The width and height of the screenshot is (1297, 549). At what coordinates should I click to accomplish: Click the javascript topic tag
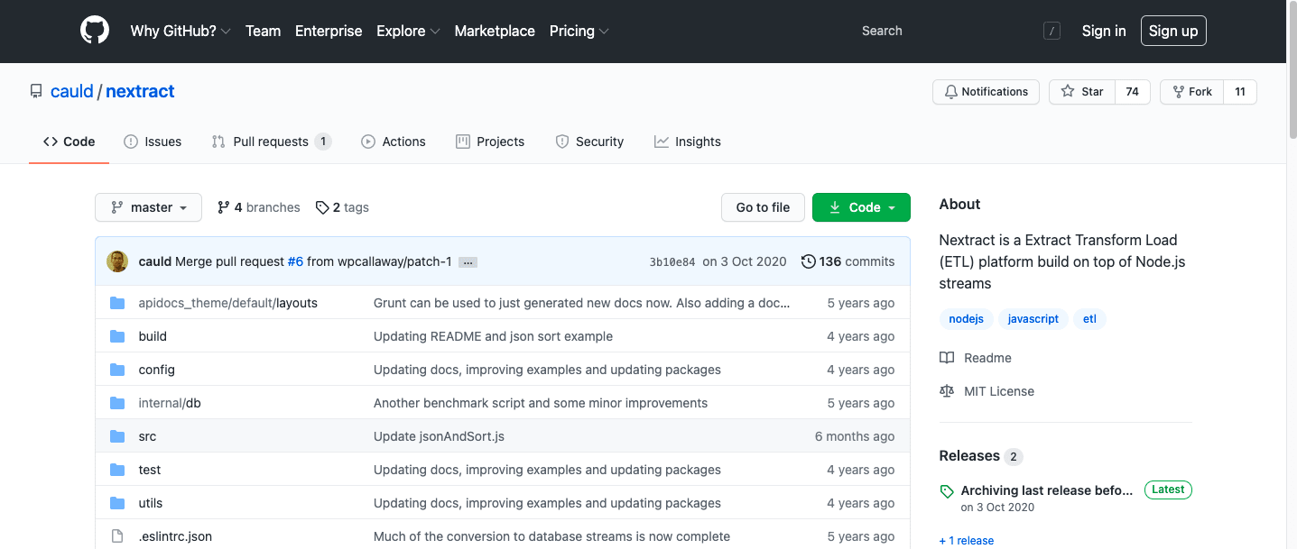click(1033, 319)
